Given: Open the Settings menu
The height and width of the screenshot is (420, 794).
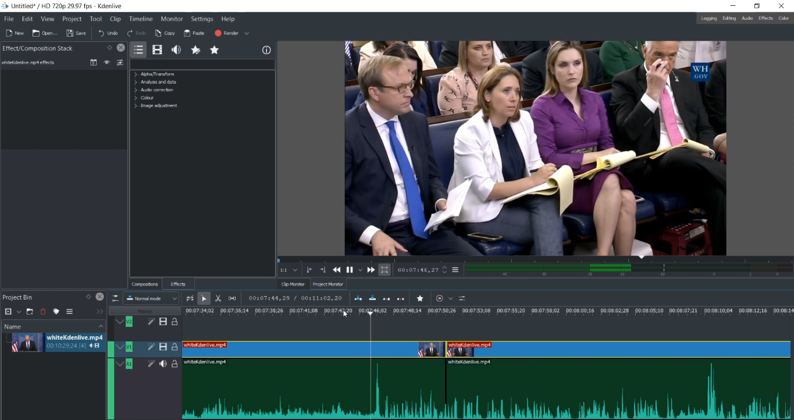Looking at the screenshot, I should click(202, 19).
